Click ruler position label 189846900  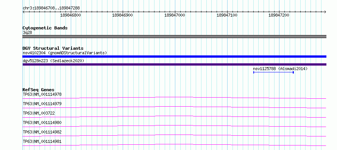click(123, 15)
